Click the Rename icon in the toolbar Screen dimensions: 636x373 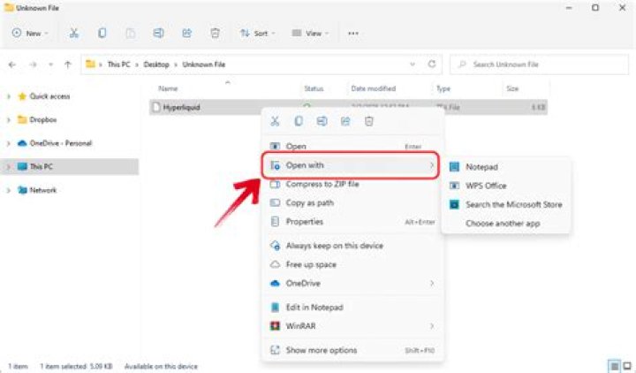coord(159,33)
